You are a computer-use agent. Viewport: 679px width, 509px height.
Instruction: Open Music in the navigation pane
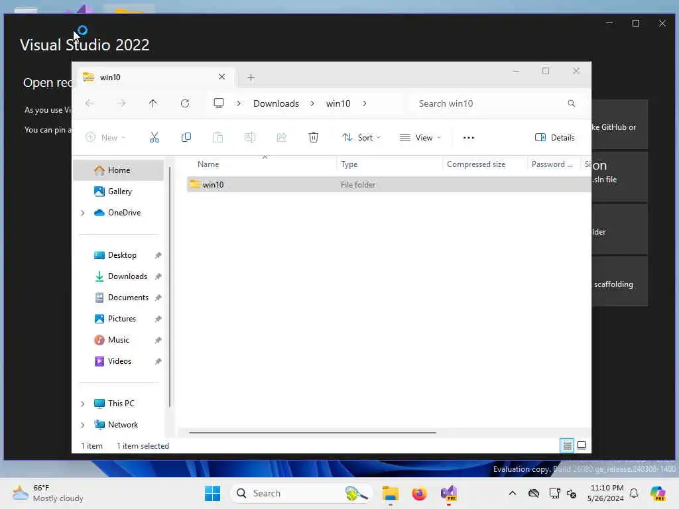pyautogui.click(x=118, y=340)
